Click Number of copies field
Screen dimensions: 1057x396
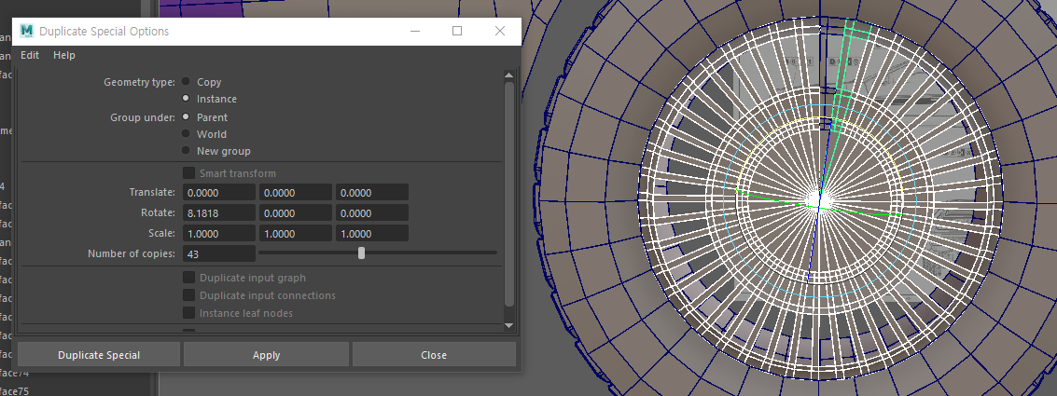point(219,253)
